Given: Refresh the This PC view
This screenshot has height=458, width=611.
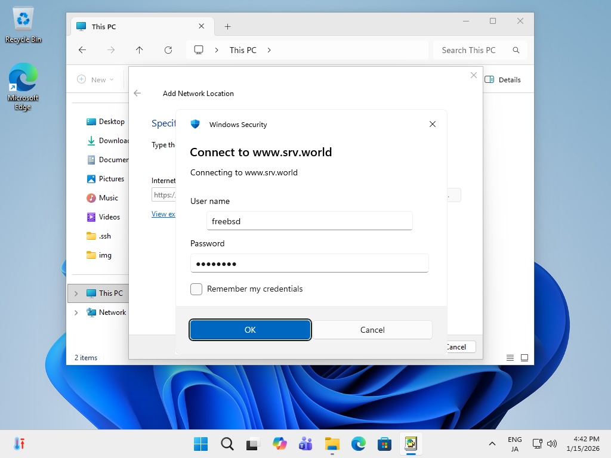Looking at the screenshot, I should [x=168, y=50].
